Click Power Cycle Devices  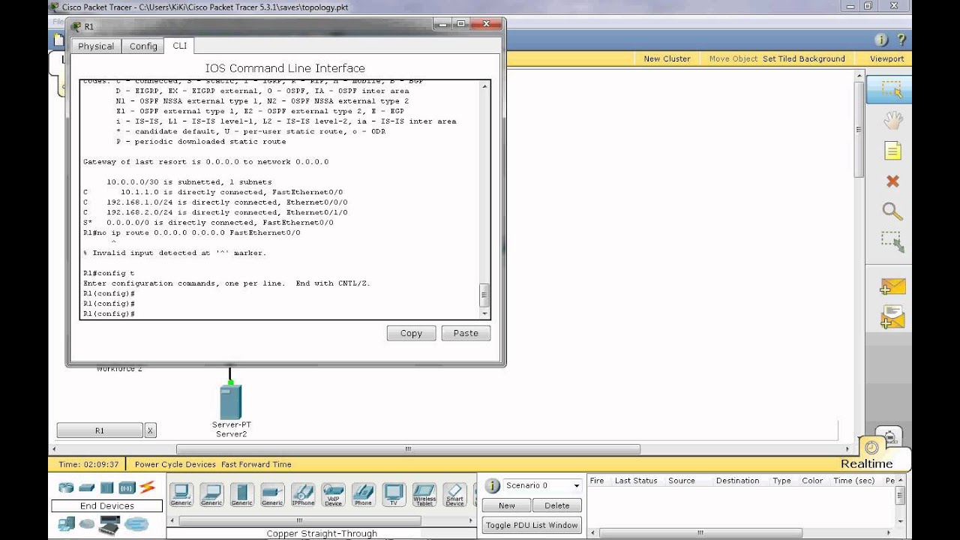[175, 464]
